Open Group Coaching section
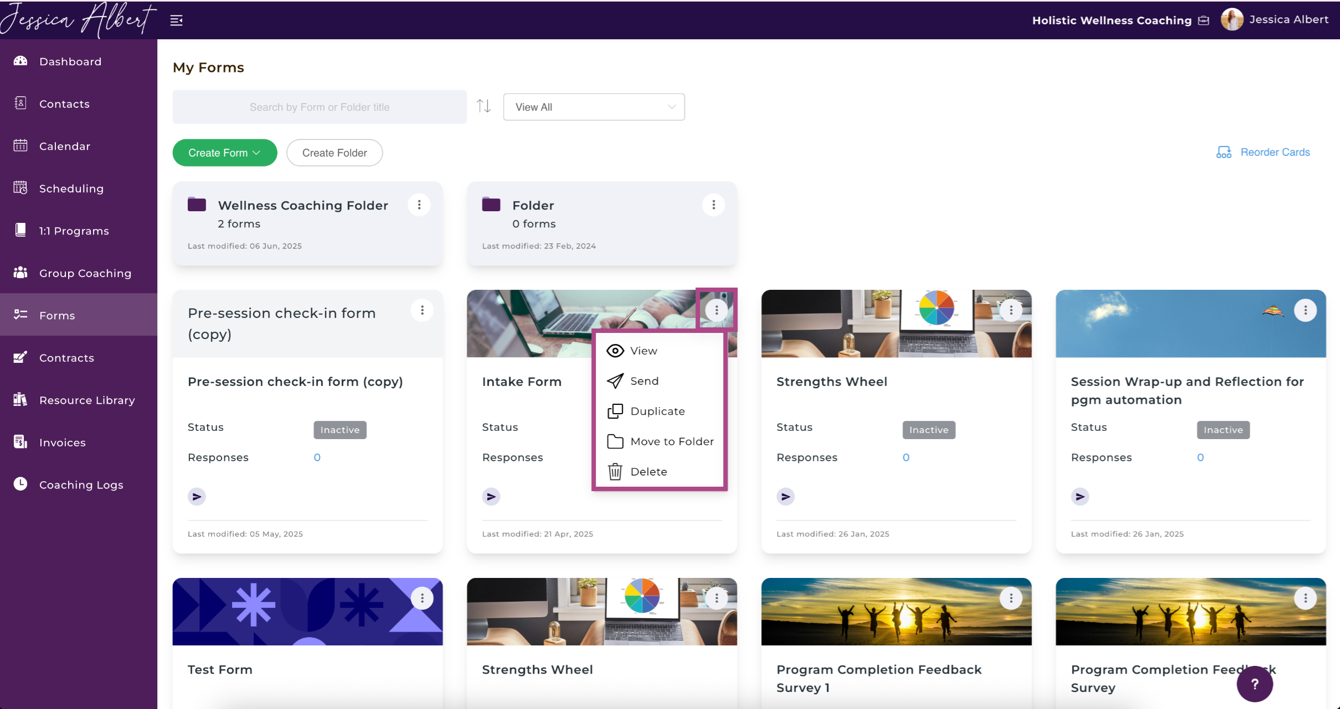The image size is (1340, 709). (x=79, y=273)
